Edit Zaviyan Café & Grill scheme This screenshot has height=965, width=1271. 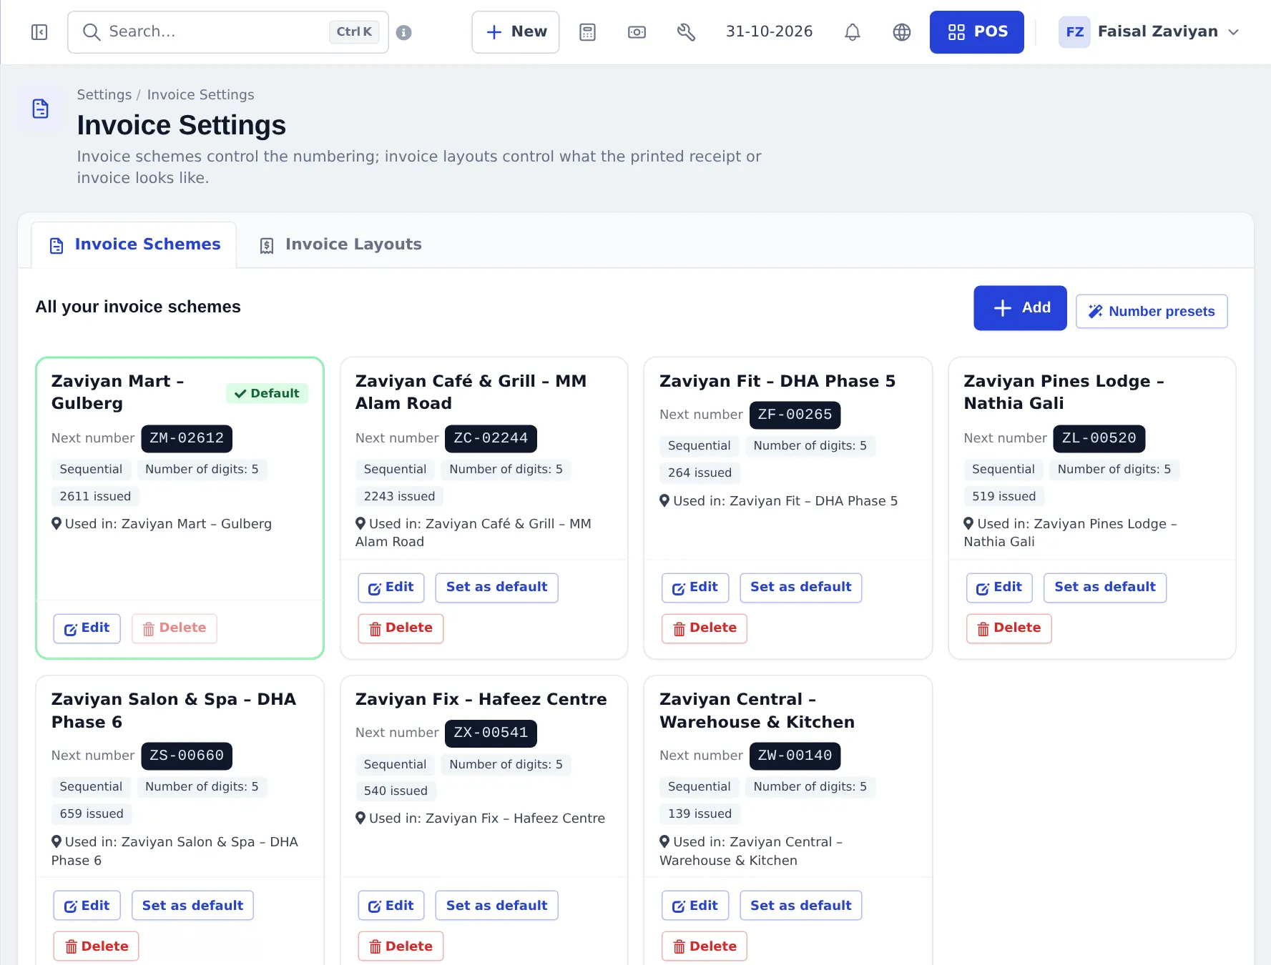point(391,588)
